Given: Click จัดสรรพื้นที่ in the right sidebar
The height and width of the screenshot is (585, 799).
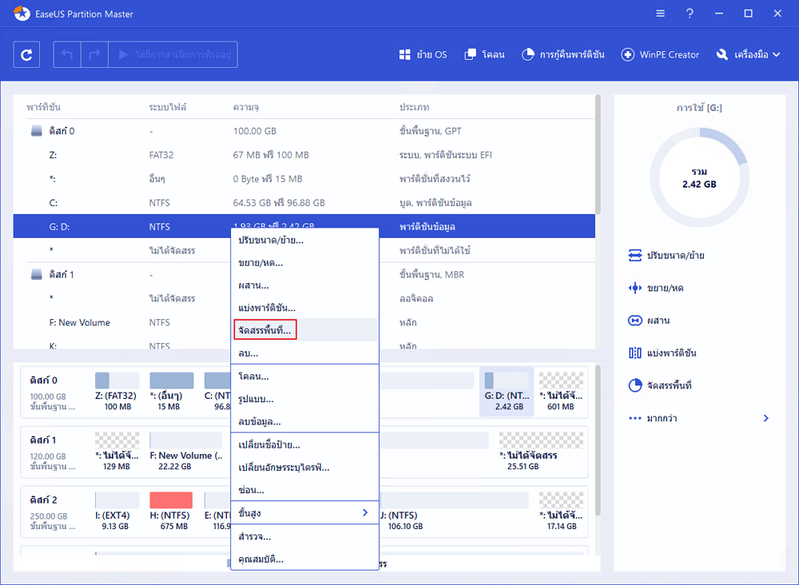Looking at the screenshot, I should (661, 385).
